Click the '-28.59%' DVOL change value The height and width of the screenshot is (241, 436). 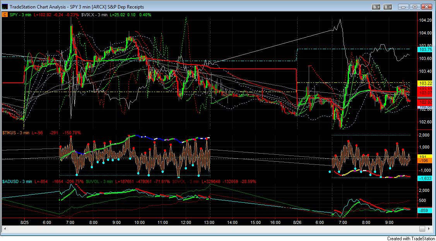tap(248, 181)
